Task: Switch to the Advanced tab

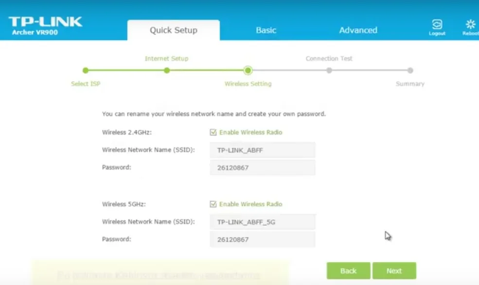Action: 358,30
